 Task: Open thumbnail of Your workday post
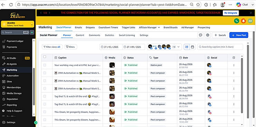pyautogui.click(x=112, y=65)
